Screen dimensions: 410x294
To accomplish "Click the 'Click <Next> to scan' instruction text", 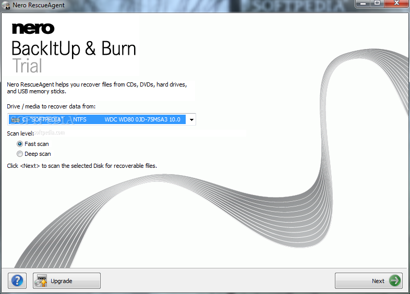I will tap(82, 166).
